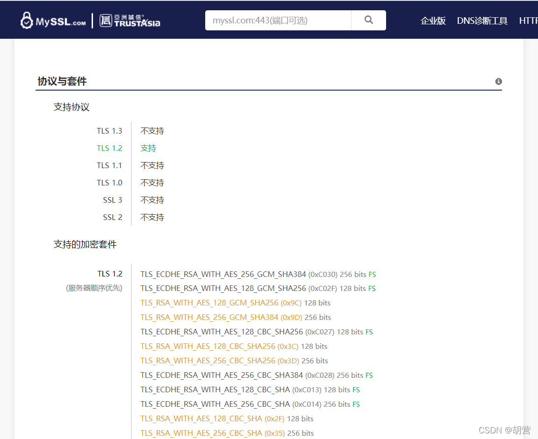Click FS tag on the 0xC030 row

(372, 275)
